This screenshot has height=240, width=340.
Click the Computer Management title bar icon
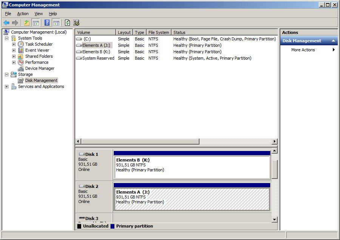pos(5,5)
